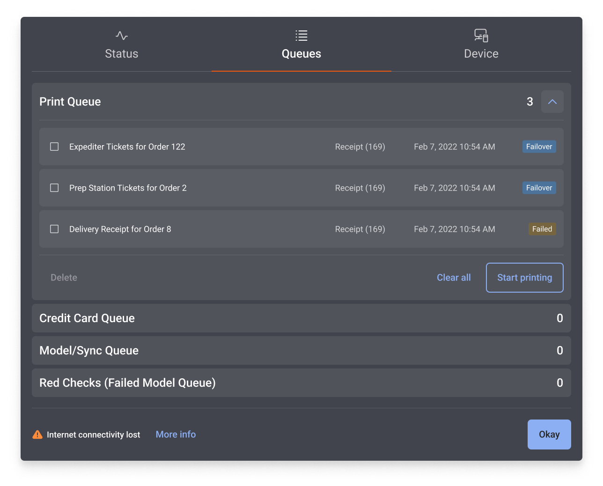Expand the Model/Sync Queue section
Screen dimensions: 603x486
coord(301,350)
